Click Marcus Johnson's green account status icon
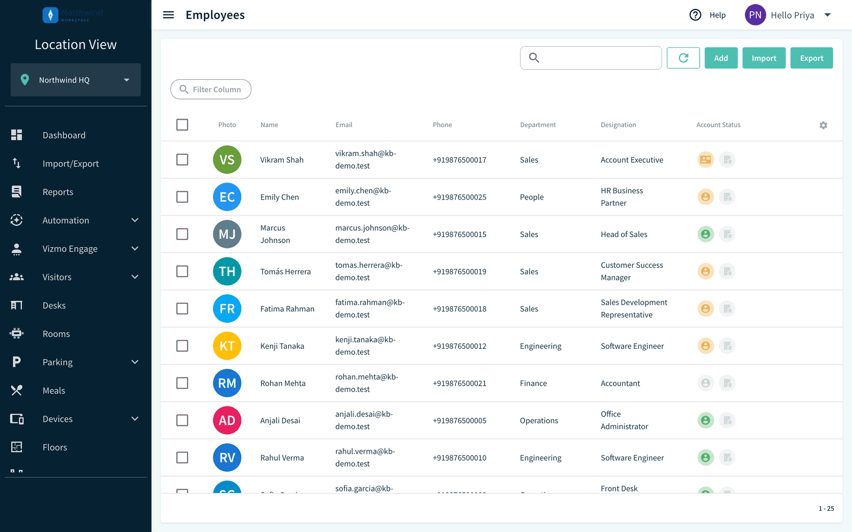The image size is (852, 532). click(x=706, y=234)
